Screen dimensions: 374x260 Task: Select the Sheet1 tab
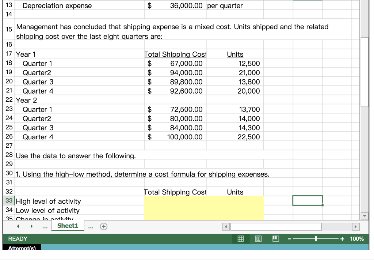68,226
